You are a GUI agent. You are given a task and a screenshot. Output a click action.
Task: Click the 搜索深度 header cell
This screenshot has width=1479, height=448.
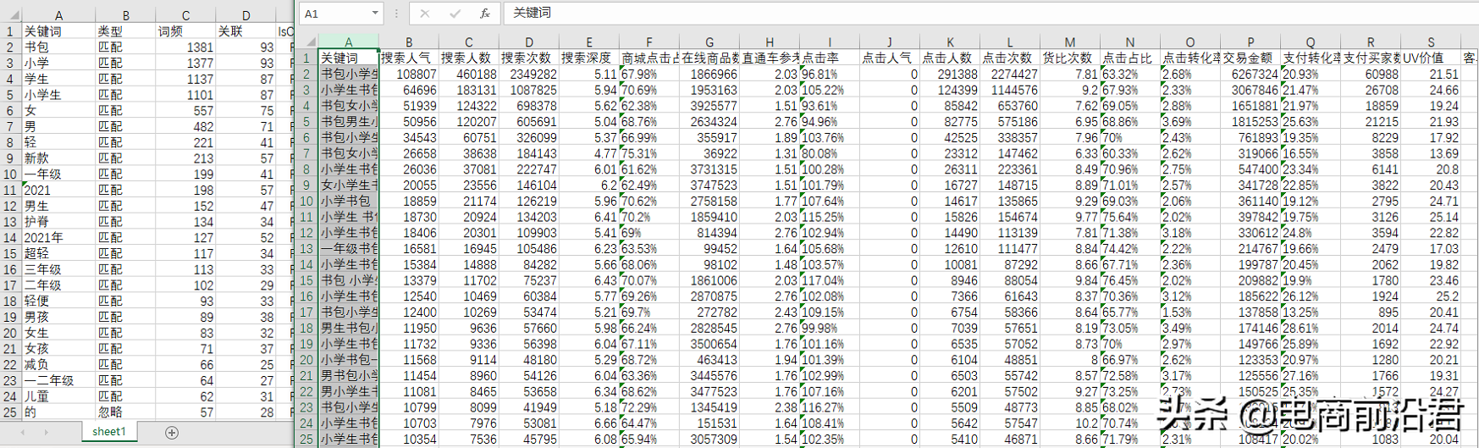(x=589, y=58)
